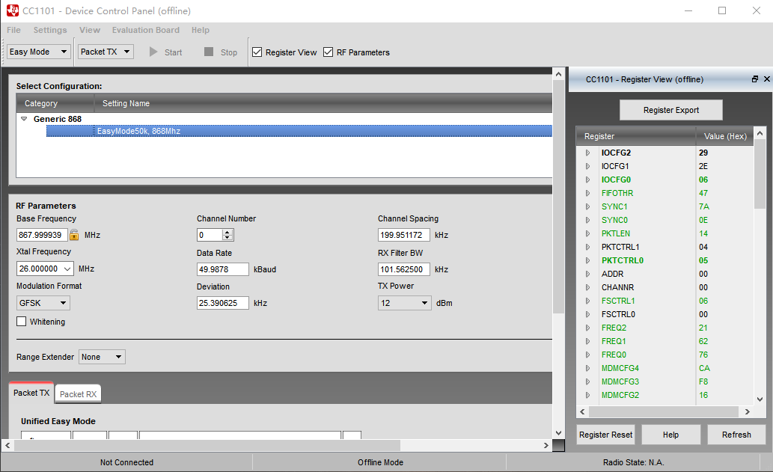Click the Register Export button

tap(671, 110)
